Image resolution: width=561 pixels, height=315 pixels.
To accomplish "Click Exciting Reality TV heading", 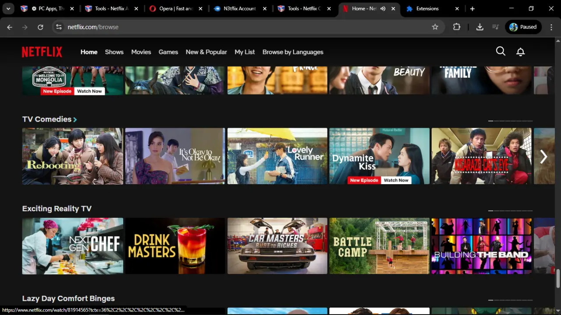I will click(x=57, y=209).
